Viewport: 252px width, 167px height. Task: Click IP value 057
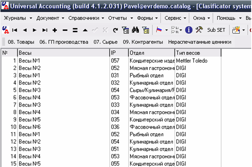(115, 61)
